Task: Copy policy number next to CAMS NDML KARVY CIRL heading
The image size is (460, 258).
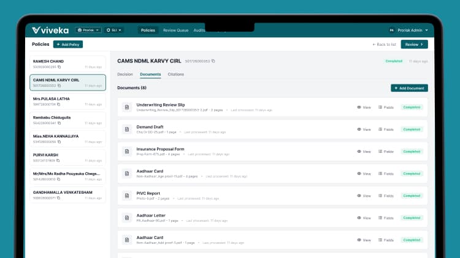Action: click(213, 61)
